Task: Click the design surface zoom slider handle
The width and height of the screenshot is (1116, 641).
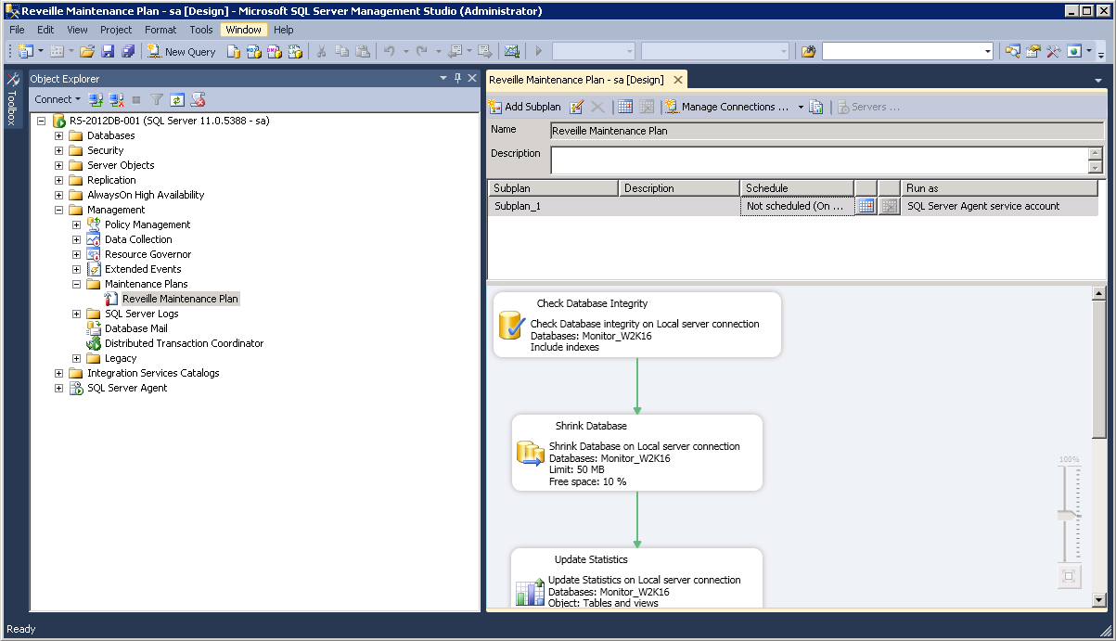Action: pos(1069,516)
